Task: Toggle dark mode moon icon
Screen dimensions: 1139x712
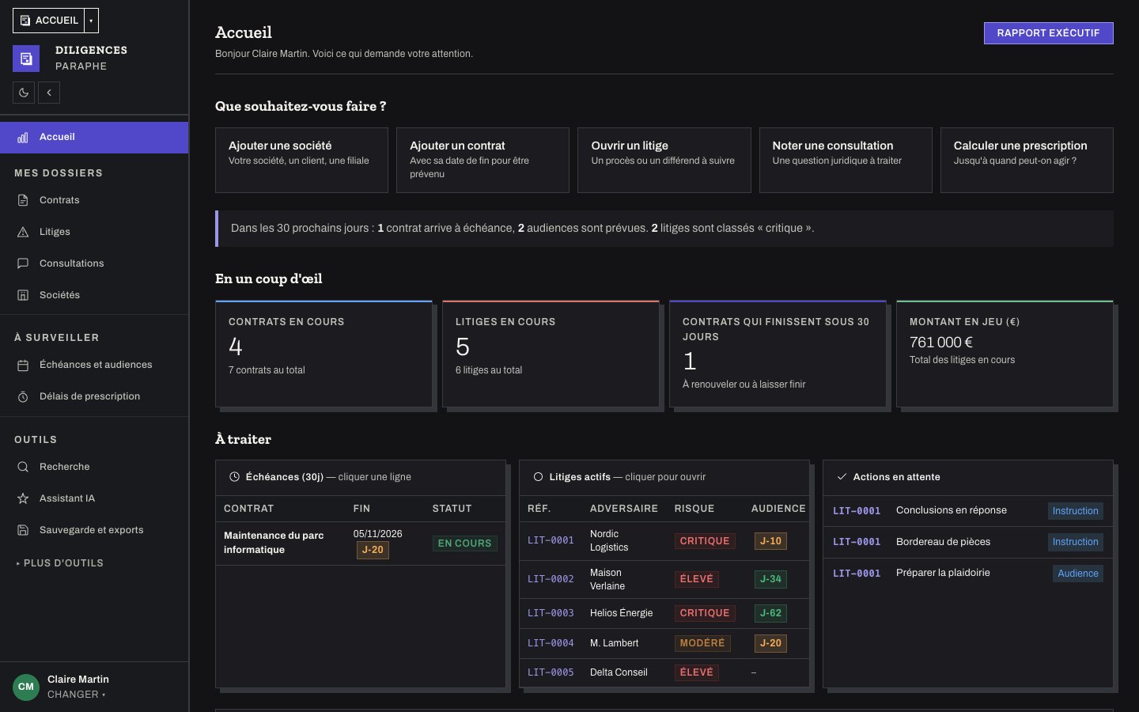Action: (24, 93)
